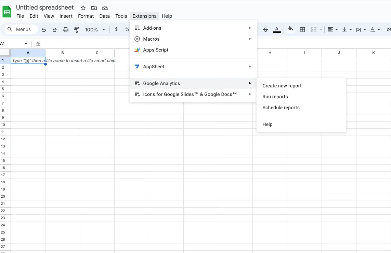The height and width of the screenshot is (253, 391).
Task: Click the redo arrow icon
Action: (55, 30)
